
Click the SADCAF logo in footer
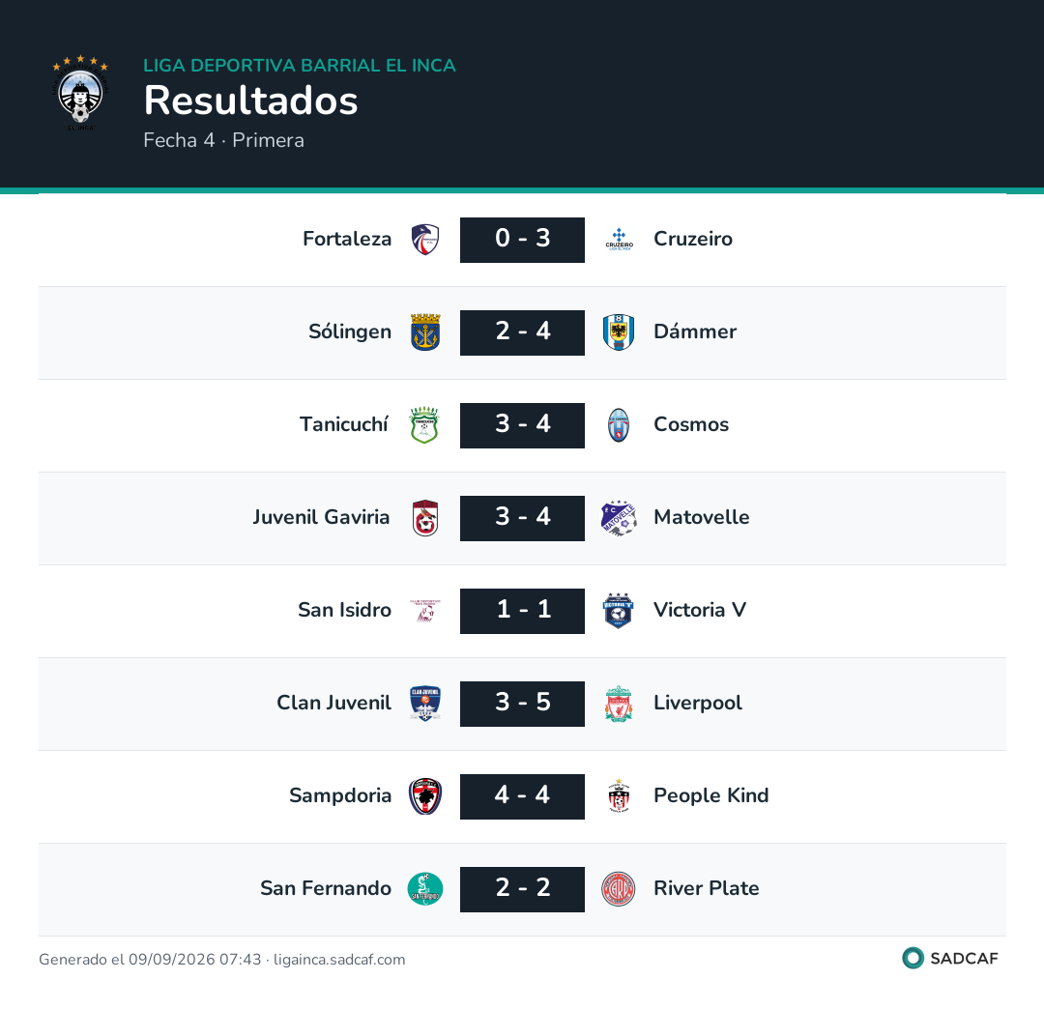click(950, 958)
